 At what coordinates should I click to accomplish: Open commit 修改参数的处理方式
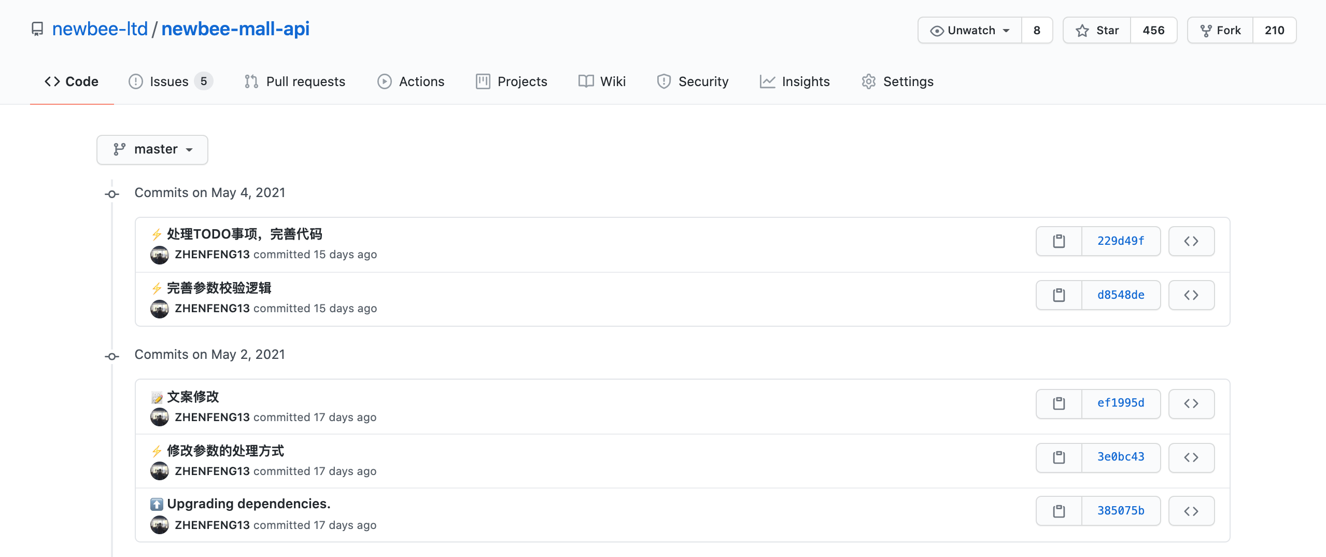pyautogui.click(x=225, y=451)
